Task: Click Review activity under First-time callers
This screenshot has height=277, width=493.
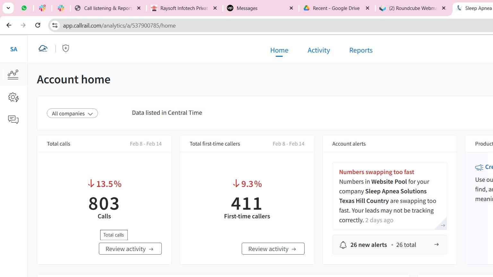Action: point(273,249)
